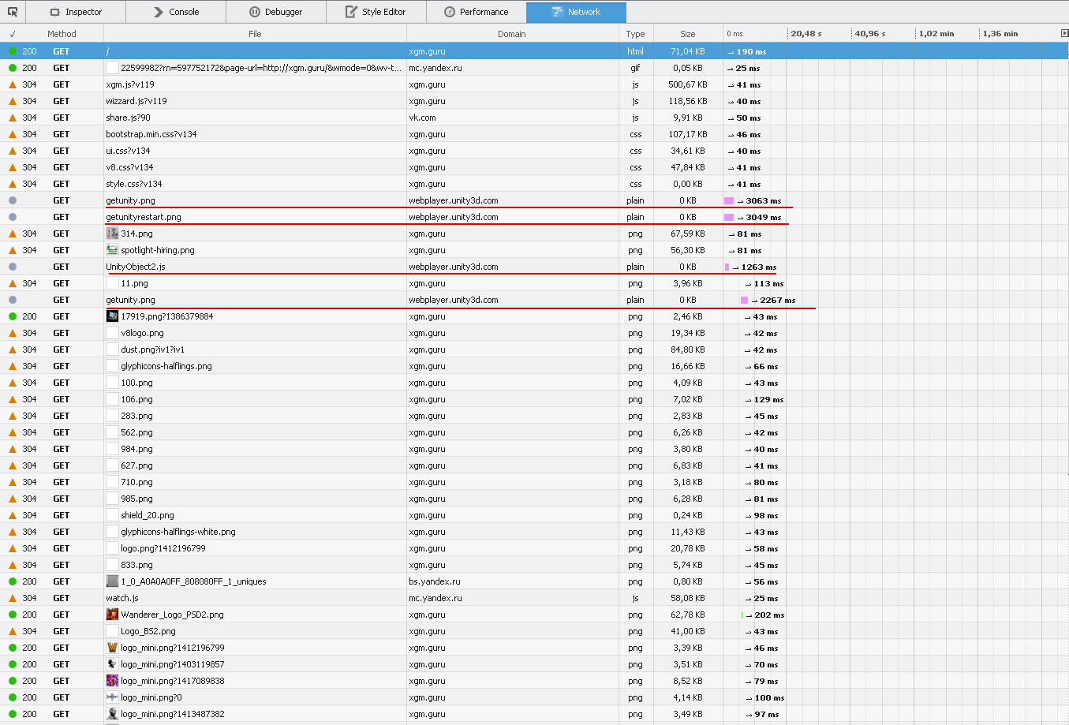Screen dimensions: 1069x725
Task: Switch to the Inspector tab
Action: point(76,12)
